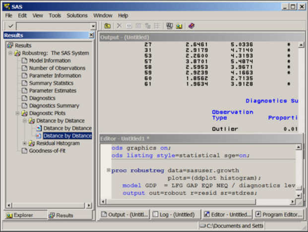
Task: Select the Diagnostics entry
Action: (x=42, y=98)
